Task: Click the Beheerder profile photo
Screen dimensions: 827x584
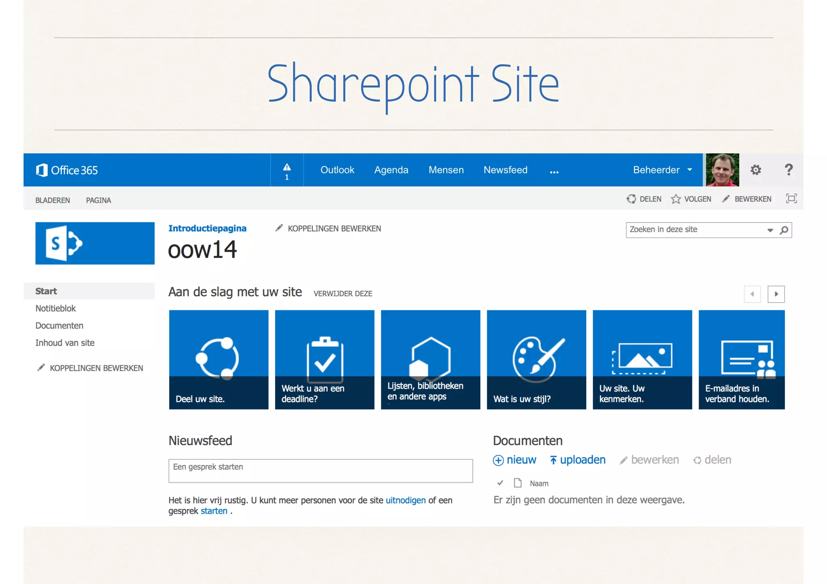Action: pos(722,170)
